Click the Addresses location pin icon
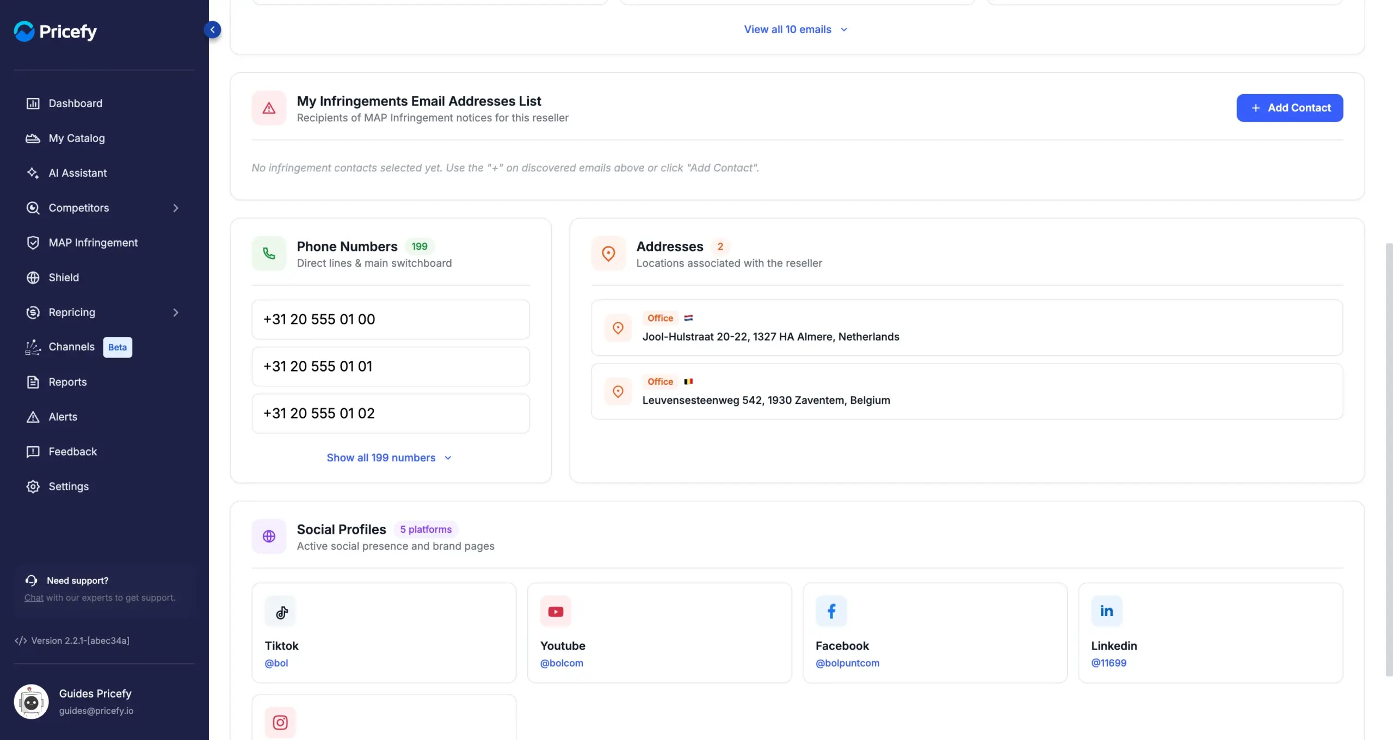Screen dimensions: 1393x740 click(608, 253)
